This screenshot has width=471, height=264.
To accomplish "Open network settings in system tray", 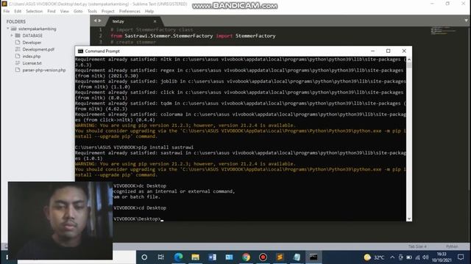I will pyautogui.click(x=417, y=257).
